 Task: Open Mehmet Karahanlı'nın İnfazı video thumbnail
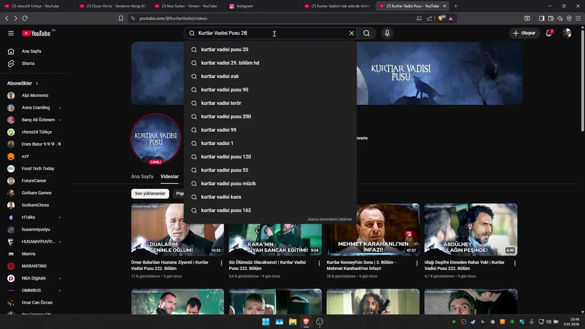tap(373, 229)
